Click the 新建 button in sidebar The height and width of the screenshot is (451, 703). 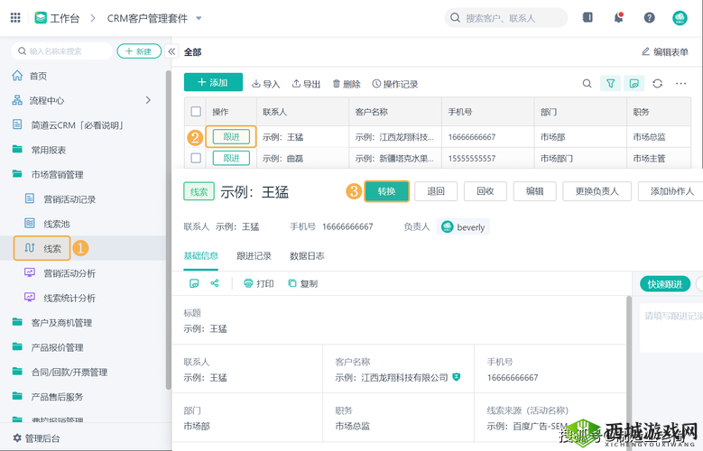pos(139,51)
